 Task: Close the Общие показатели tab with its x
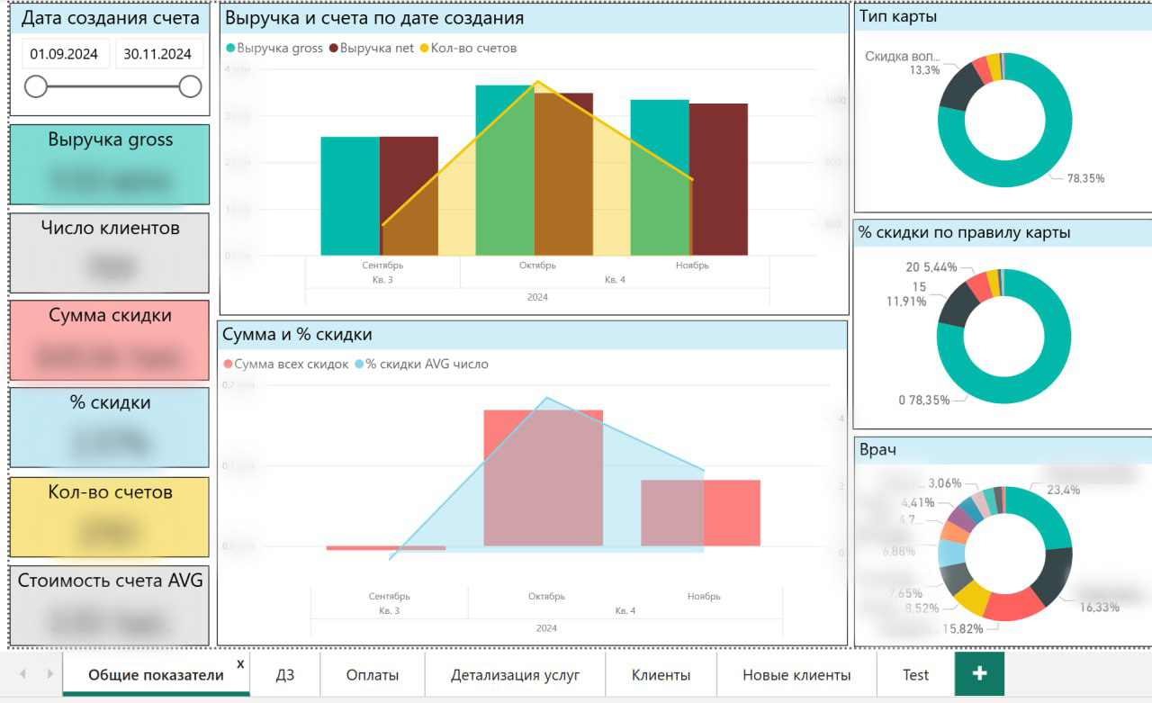pyautogui.click(x=240, y=663)
